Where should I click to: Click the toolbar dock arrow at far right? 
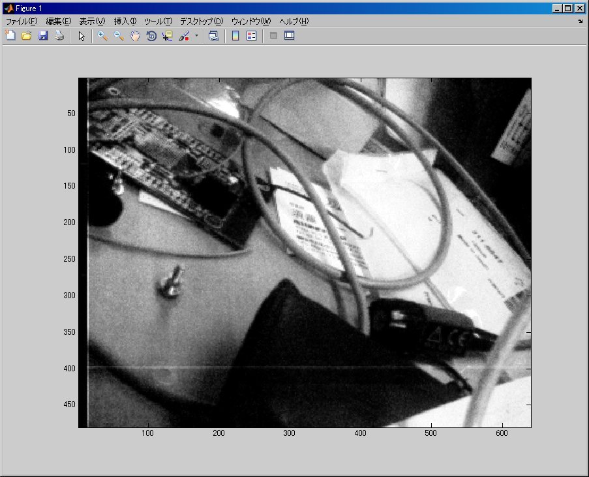[580, 22]
